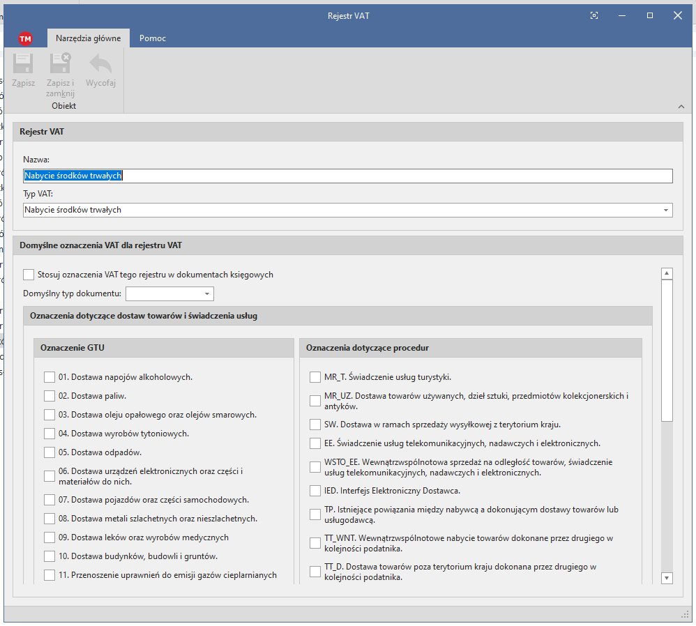The height and width of the screenshot is (626, 696).
Task: Check 01. Dostawa napojów alkoholowych
Action: (49, 377)
